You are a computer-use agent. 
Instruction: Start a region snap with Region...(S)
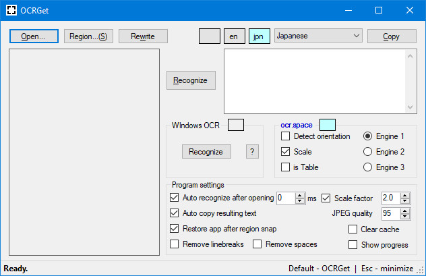(88, 36)
